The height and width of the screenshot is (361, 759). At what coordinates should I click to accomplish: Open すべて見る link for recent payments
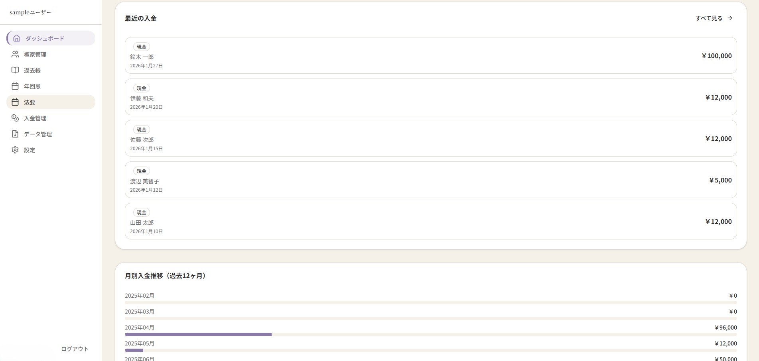[709, 18]
